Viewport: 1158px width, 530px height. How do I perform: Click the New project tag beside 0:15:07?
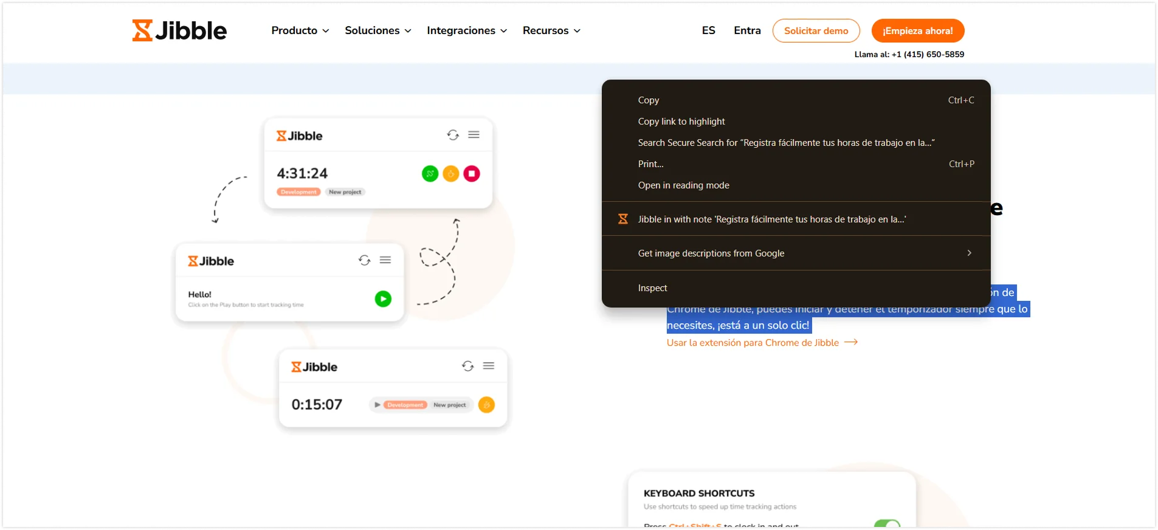pyautogui.click(x=450, y=405)
